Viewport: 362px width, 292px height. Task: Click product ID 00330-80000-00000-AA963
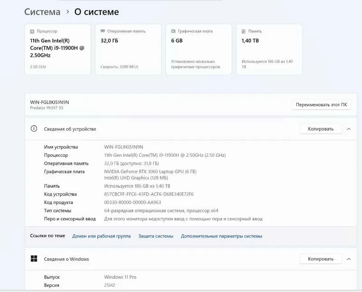[133, 203]
